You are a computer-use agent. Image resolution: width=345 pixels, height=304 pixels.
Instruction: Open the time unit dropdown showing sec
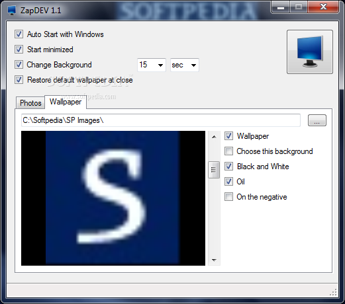(x=185, y=65)
